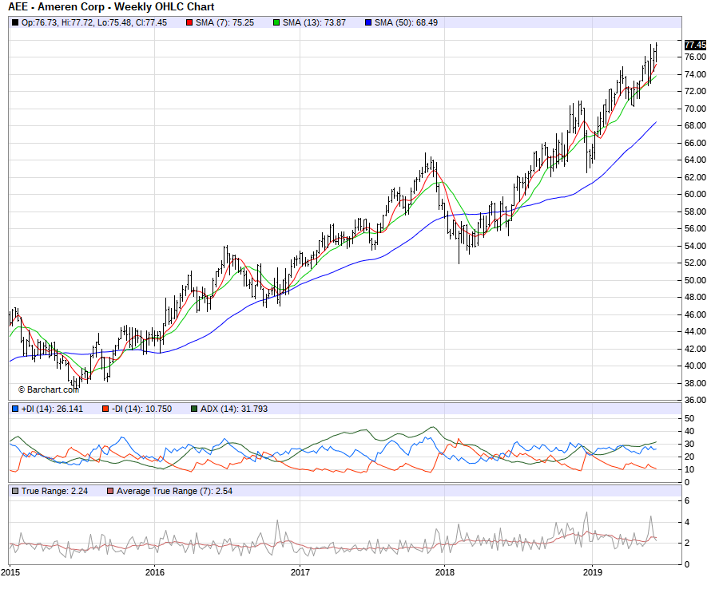The image size is (715, 597).
Task: Click the 40.00 price axis label
Action: tap(695, 366)
